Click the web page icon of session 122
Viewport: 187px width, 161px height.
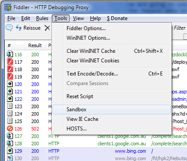pos(10,99)
